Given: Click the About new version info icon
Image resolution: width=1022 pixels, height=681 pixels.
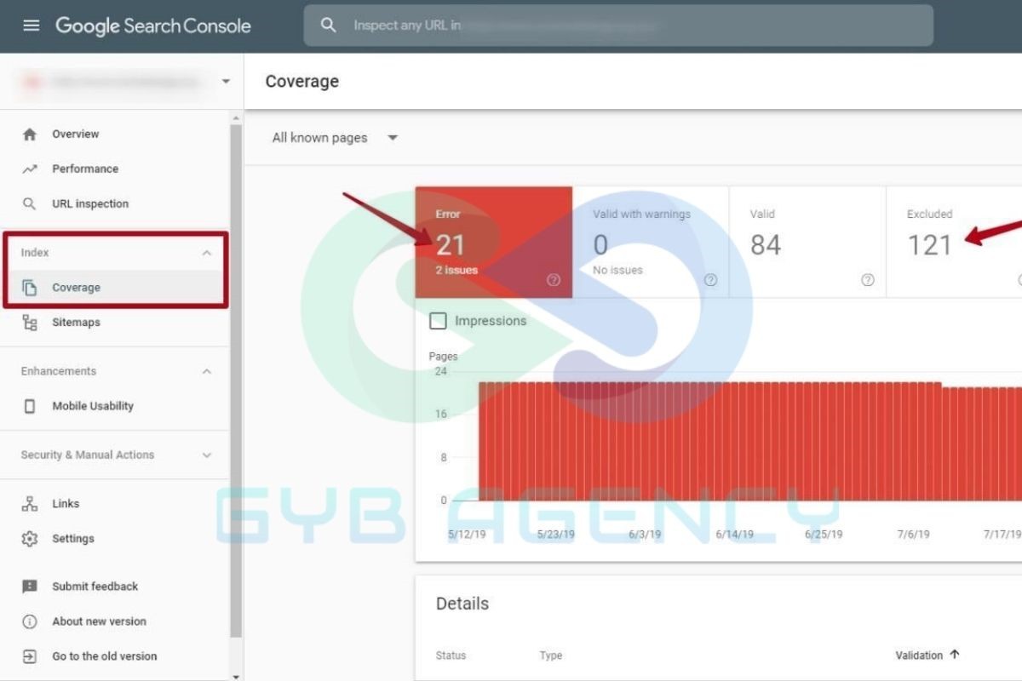Looking at the screenshot, I should (x=30, y=621).
